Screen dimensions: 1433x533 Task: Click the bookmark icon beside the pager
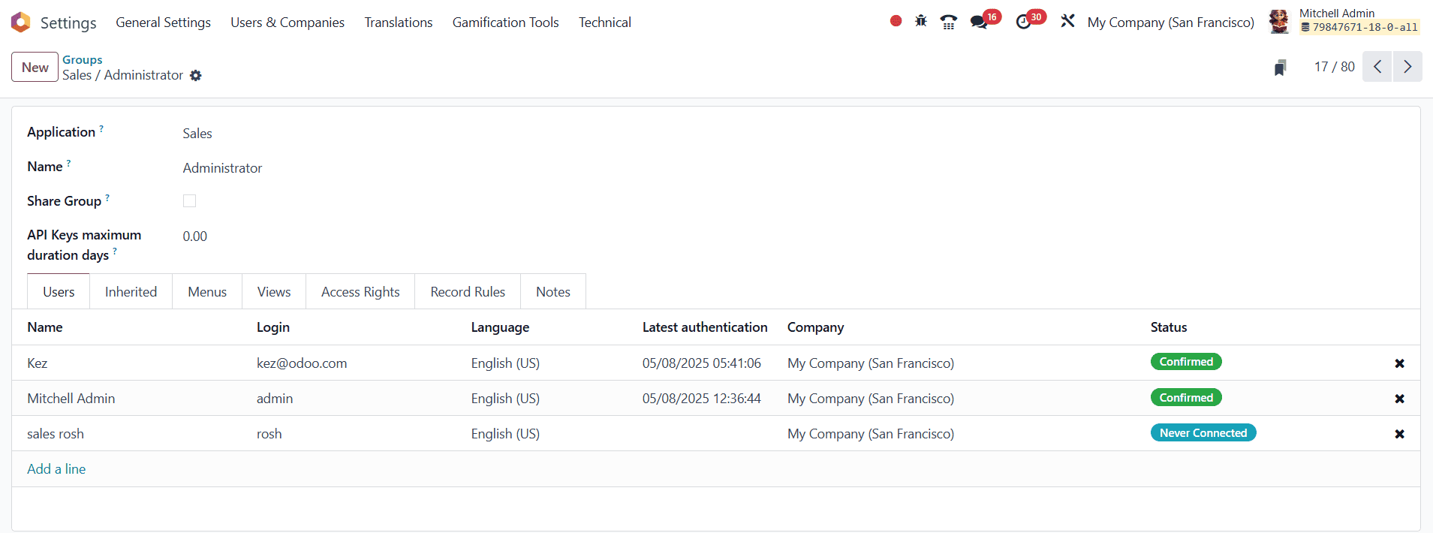point(1281,68)
